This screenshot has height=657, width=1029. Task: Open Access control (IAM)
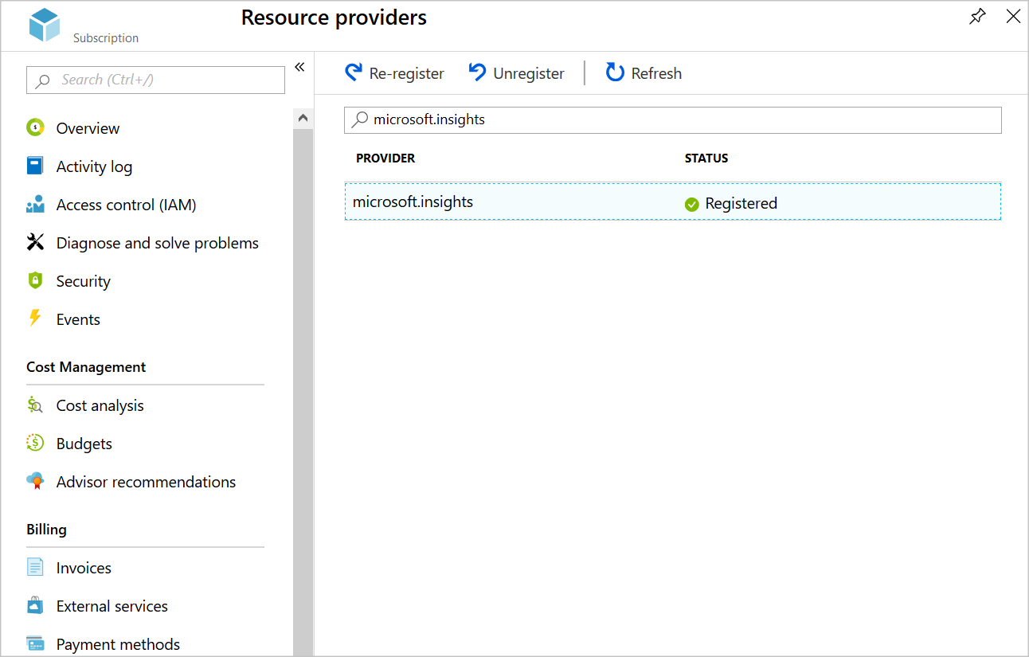[x=126, y=205]
